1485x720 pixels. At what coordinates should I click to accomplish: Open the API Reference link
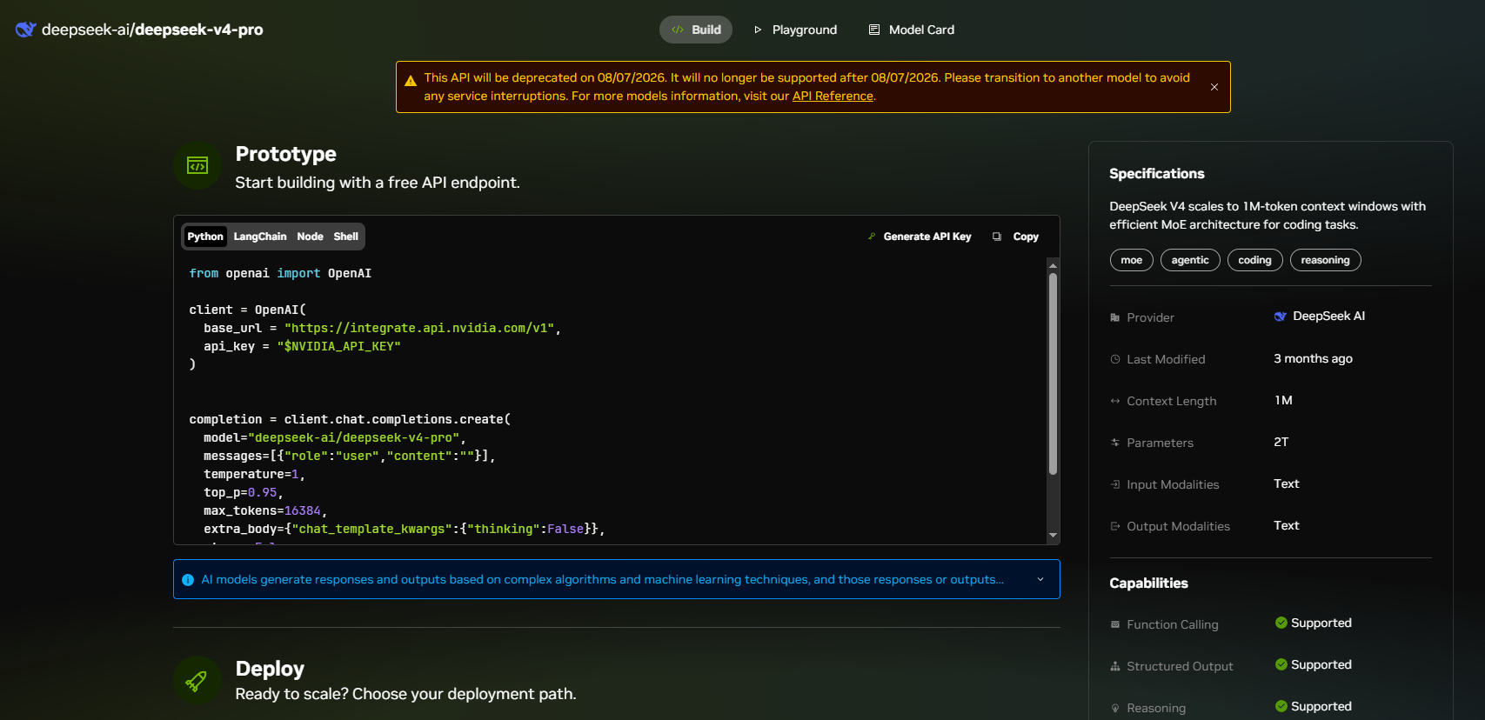point(833,96)
